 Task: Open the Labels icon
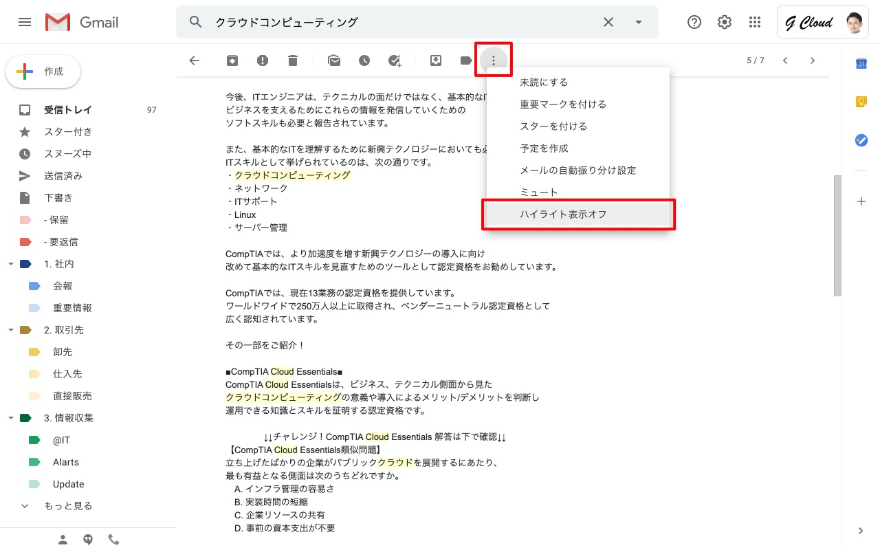click(466, 60)
